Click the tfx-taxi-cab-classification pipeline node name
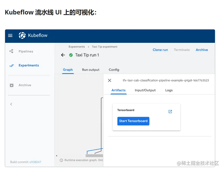224x171 pixels. (x=166, y=80)
